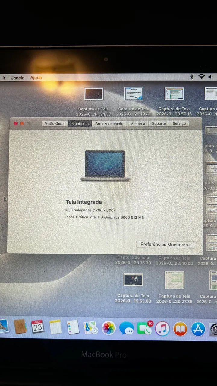Open the Janela menu

(18, 78)
